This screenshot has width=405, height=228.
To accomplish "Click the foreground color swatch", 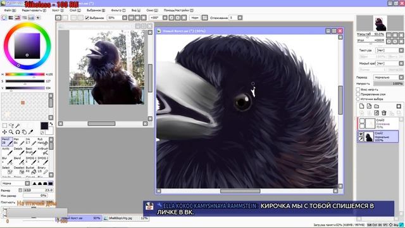I will [44, 126].
